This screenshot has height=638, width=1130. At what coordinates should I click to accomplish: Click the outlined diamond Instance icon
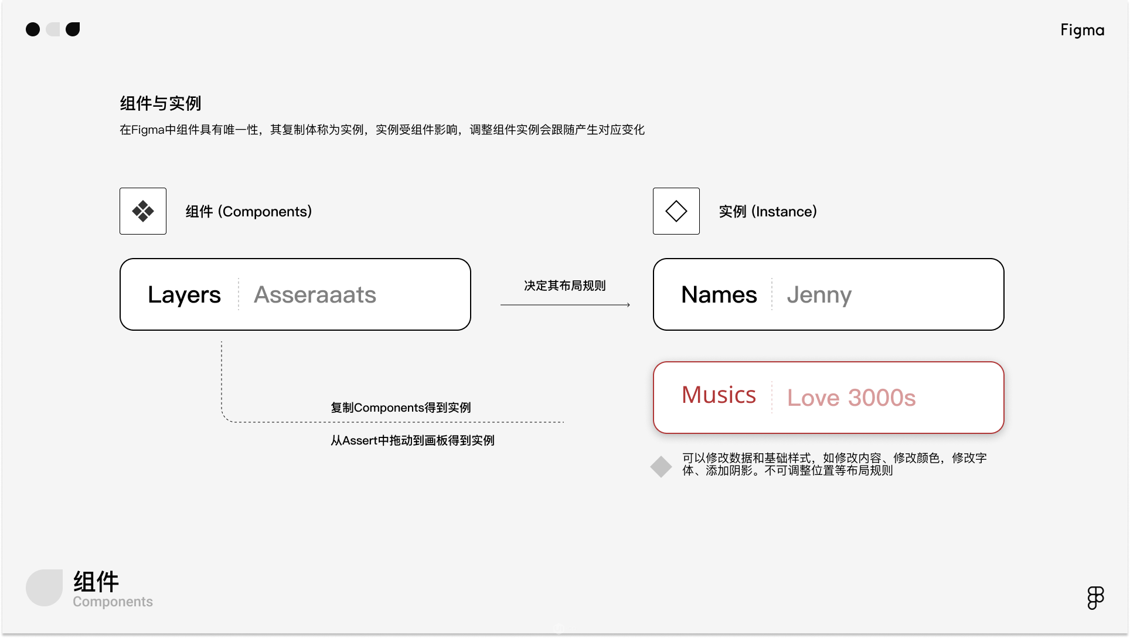676,211
